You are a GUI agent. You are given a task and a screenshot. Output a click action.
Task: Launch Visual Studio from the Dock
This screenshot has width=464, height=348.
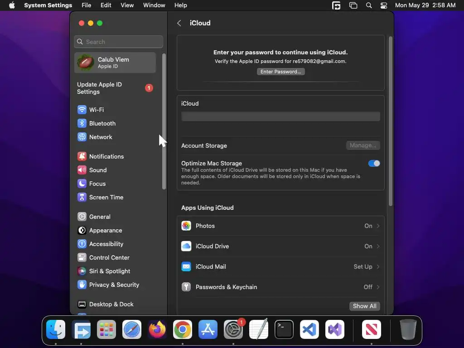[x=335, y=329]
